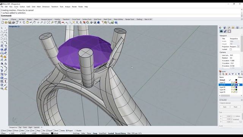This screenshot has height=137, width=243.
Task: Click the Copy icon in toolbar
Action: click(x=24, y=22)
